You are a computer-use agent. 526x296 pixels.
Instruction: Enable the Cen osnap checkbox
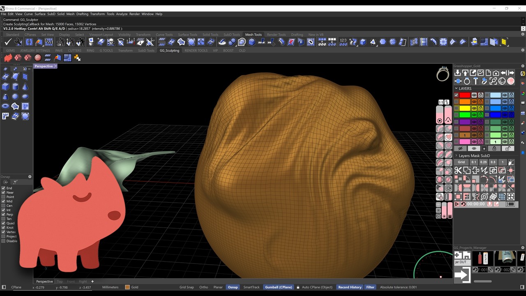click(x=3, y=206)
